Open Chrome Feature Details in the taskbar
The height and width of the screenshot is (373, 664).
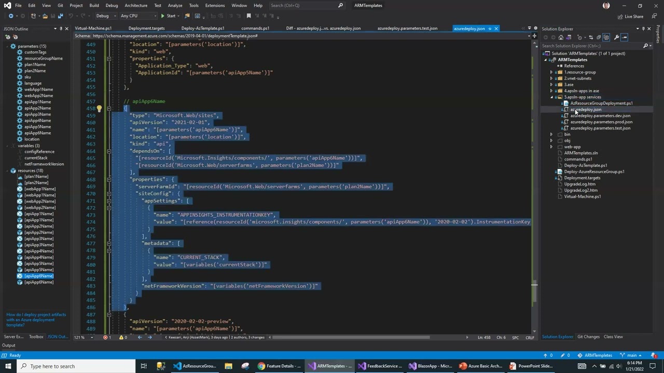pos(279,366)
